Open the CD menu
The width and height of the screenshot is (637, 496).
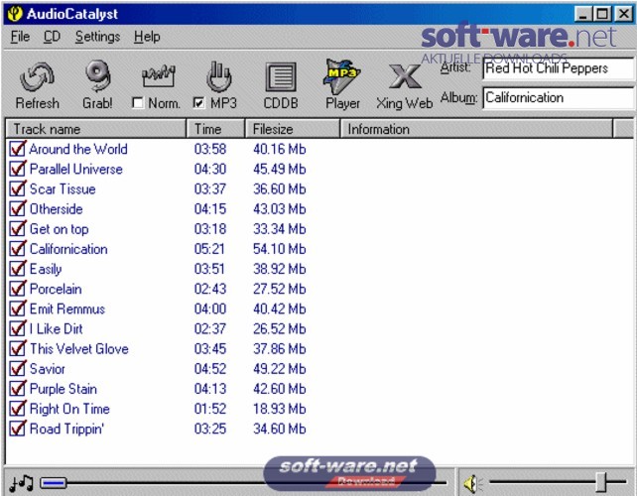(x=52, y=37)
